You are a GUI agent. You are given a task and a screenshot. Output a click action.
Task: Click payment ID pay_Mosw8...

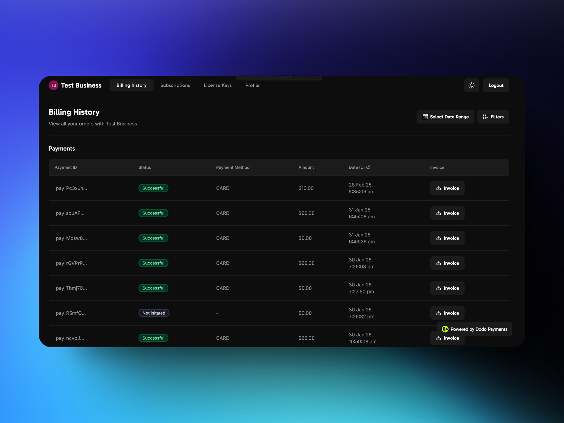pyautogui.click(x=71, y=238)
